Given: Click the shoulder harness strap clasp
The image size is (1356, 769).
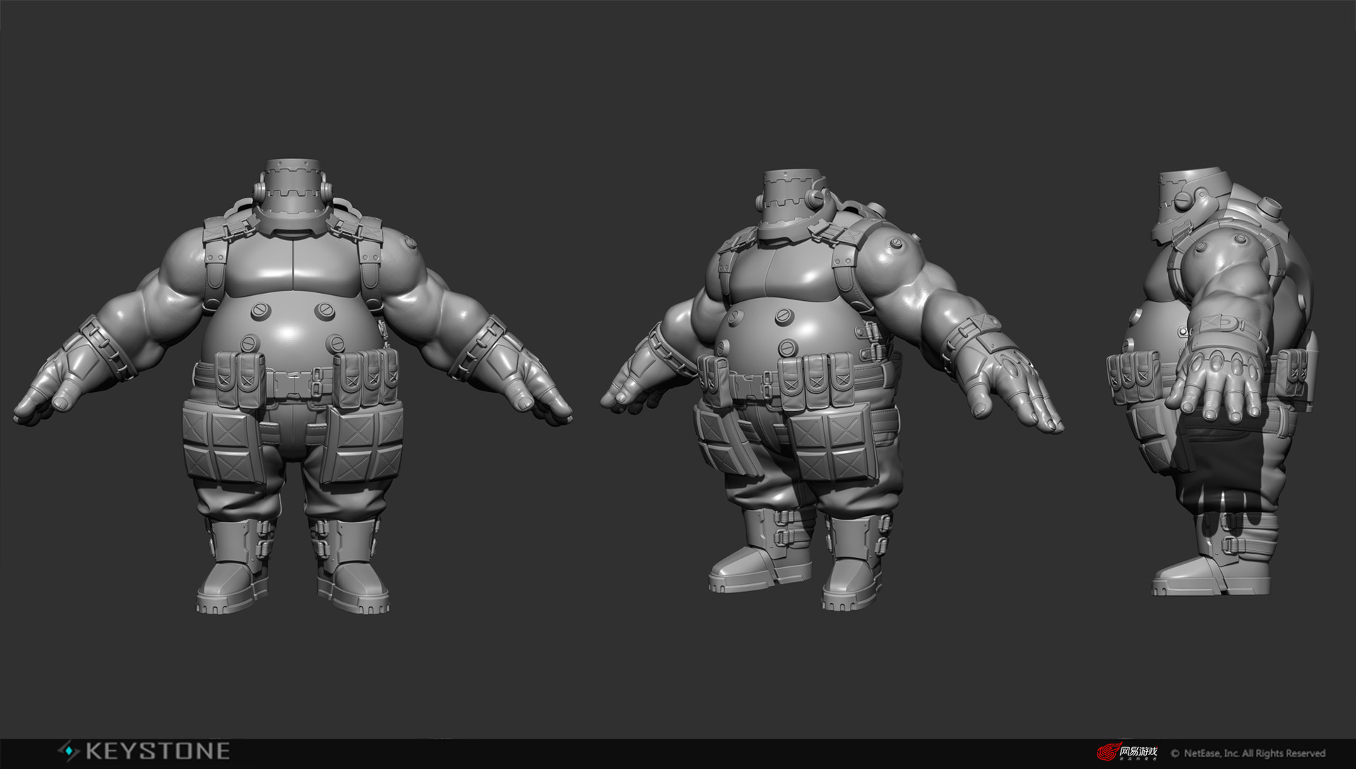Looking at the screenshot, I should 226,233.
